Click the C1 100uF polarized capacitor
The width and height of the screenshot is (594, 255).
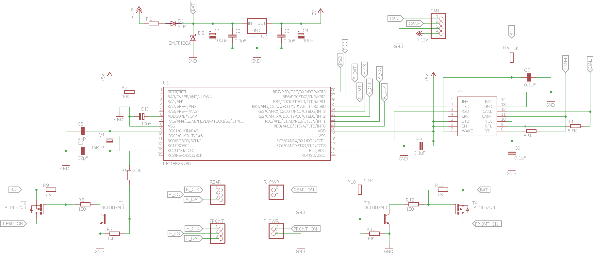tap(213, 36)
